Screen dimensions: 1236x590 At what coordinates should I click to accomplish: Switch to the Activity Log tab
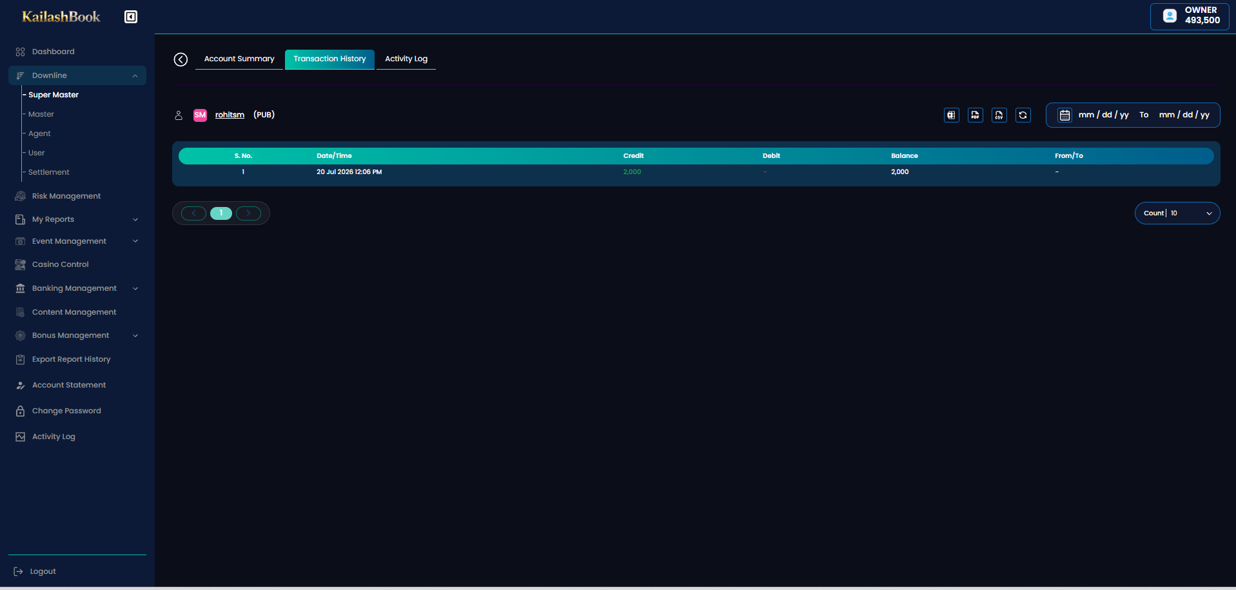pos(406,59)
